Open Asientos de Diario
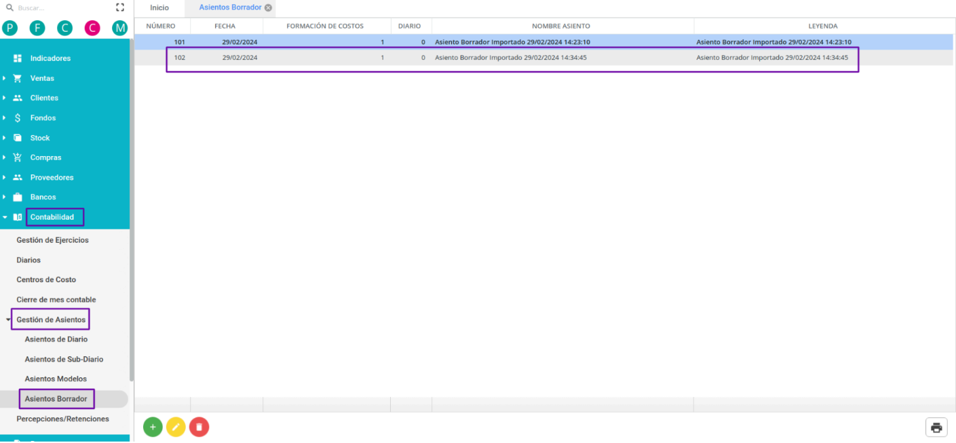956x443 pixels. pyautogui.click(x=56, y=339)
